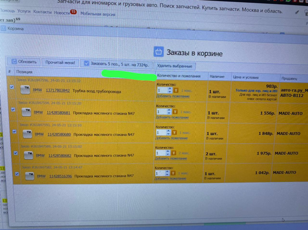Click the TM brand icon for part 11428580681

[26, 112]
